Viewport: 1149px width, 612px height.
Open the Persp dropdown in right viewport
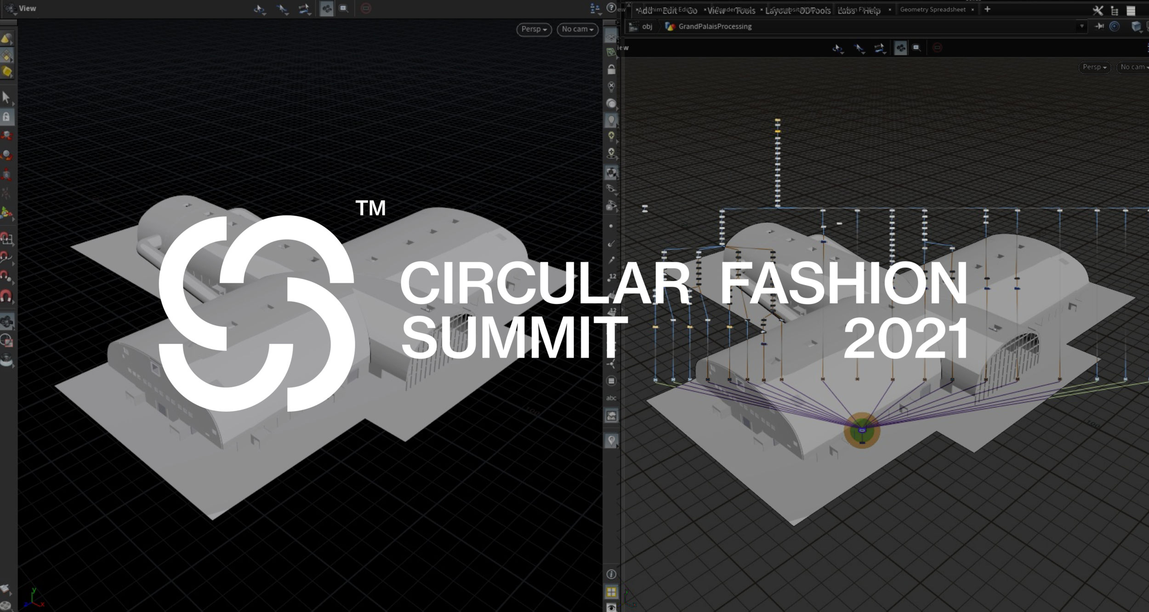click(x=1094, y=67)
